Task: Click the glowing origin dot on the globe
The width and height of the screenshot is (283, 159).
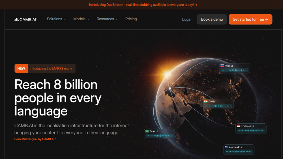Action: point(170,88)
